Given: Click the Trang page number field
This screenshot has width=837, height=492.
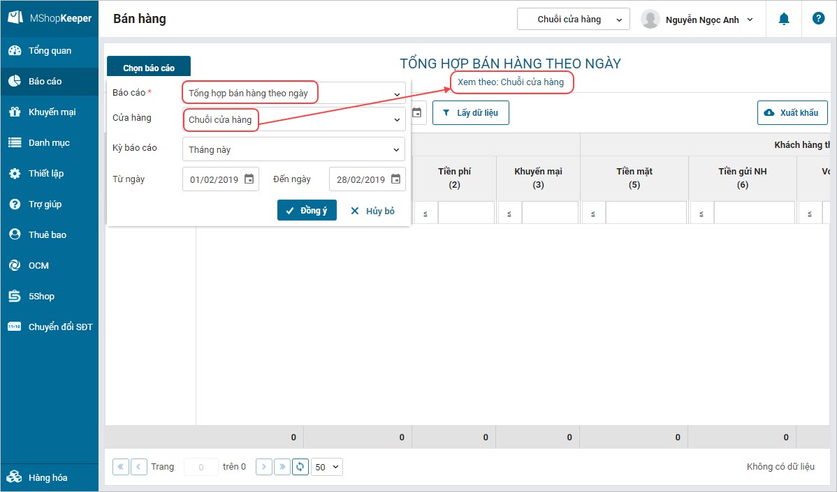Looking at the screenshot, I should pos(201,467).
